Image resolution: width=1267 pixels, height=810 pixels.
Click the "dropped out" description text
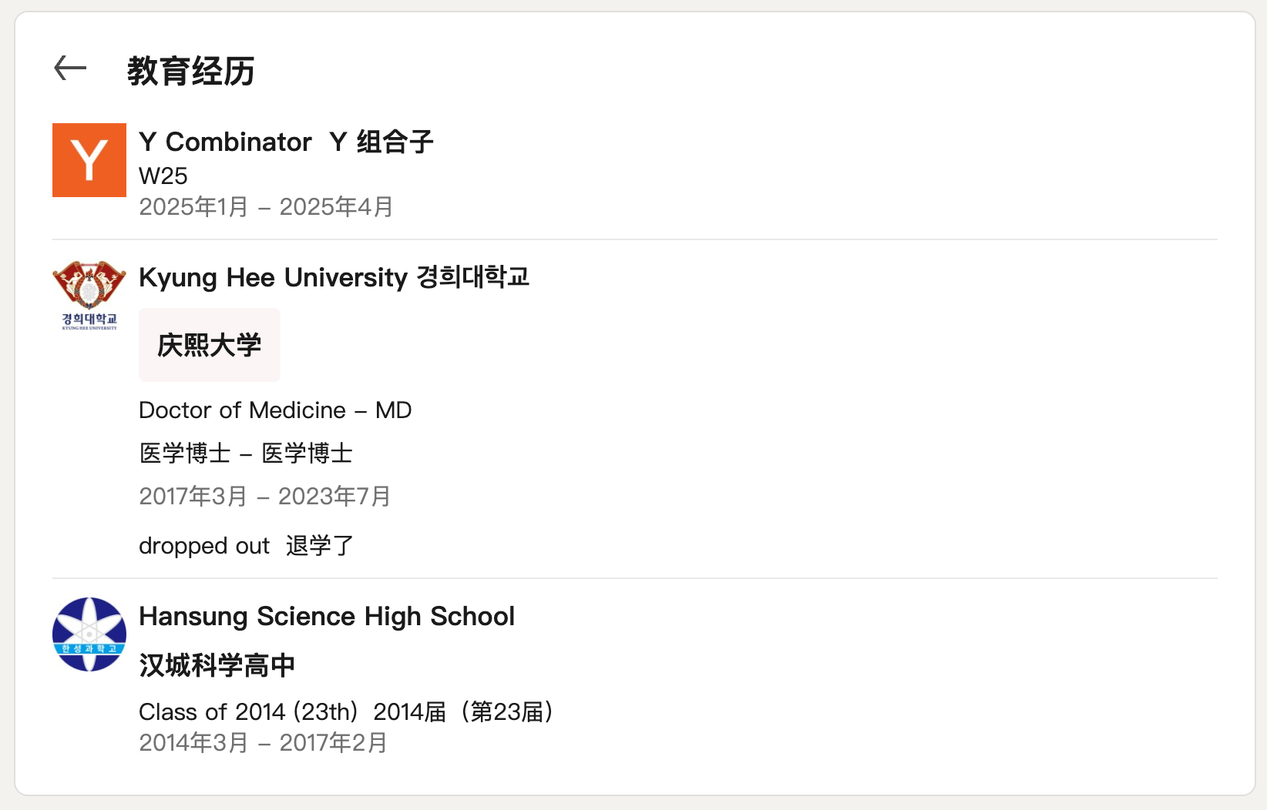click(x=204, y=546)
